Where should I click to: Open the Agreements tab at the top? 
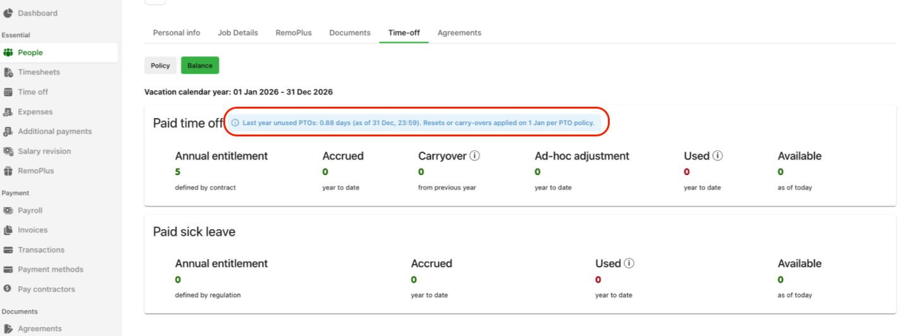tap(459, 33)
